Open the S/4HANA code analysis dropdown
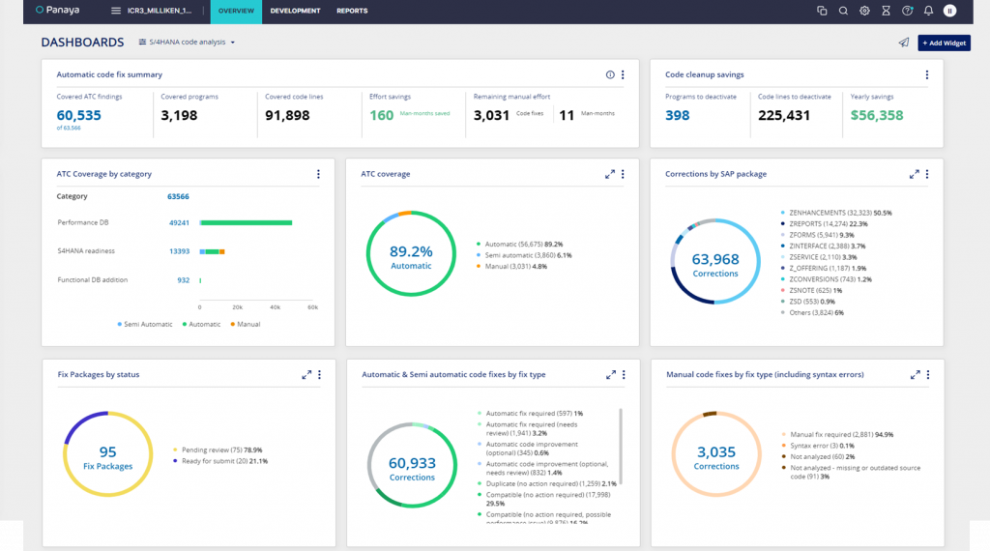Screen dimensions: 990x551 [x=188, y=43]
